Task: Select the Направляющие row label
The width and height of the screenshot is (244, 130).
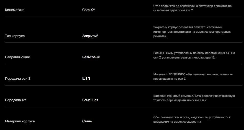Action: click(x=17, y=57)
